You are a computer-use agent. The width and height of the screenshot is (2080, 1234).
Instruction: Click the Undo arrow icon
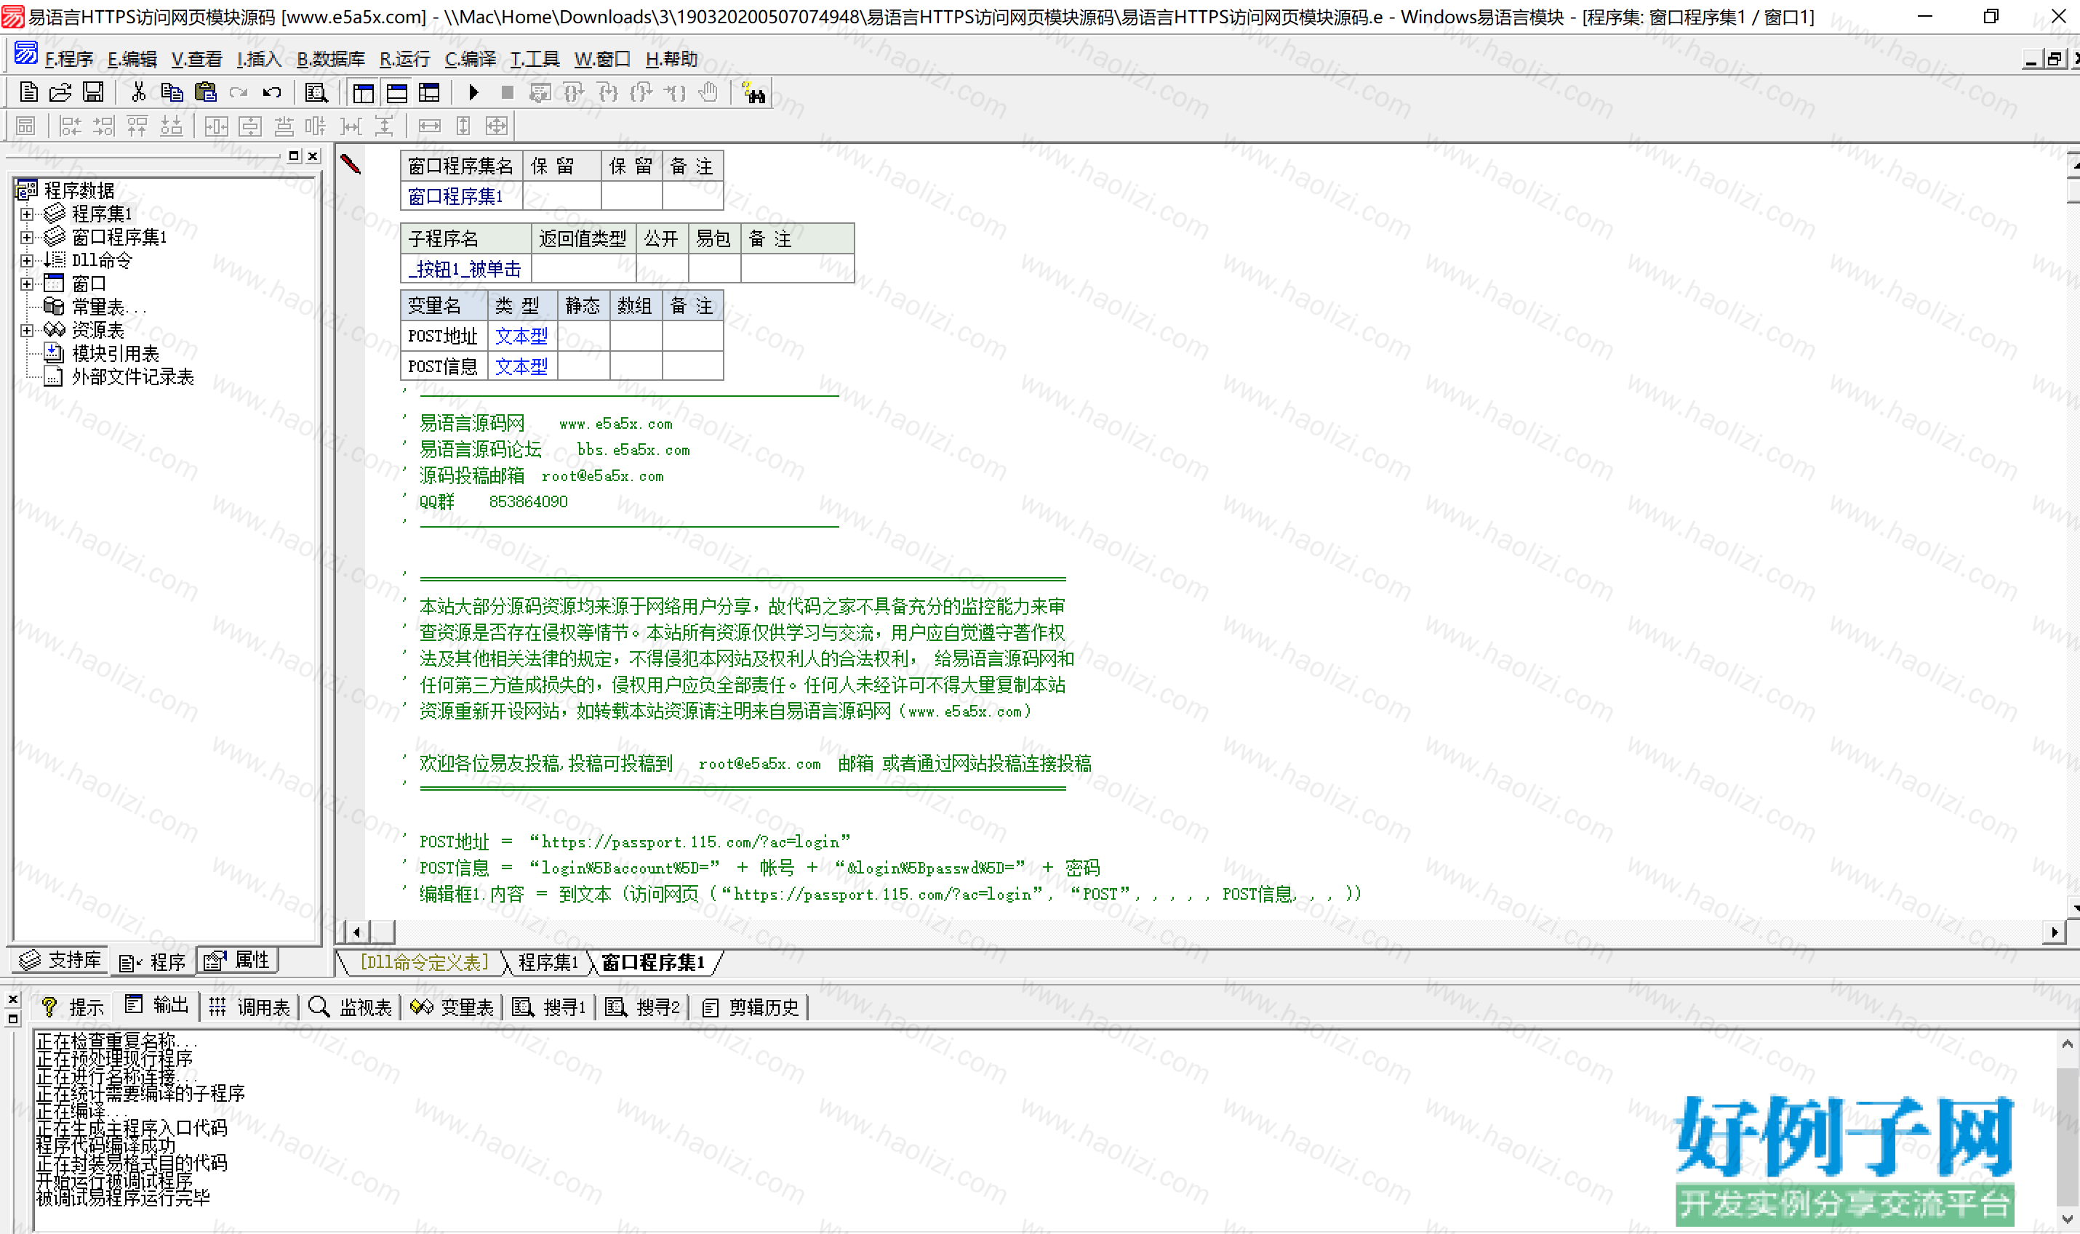272,92
